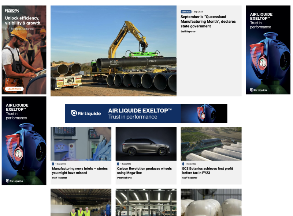Click the Air Liquide logo in horizontal banner
The image size is (293, 216).
pos(86,113)
